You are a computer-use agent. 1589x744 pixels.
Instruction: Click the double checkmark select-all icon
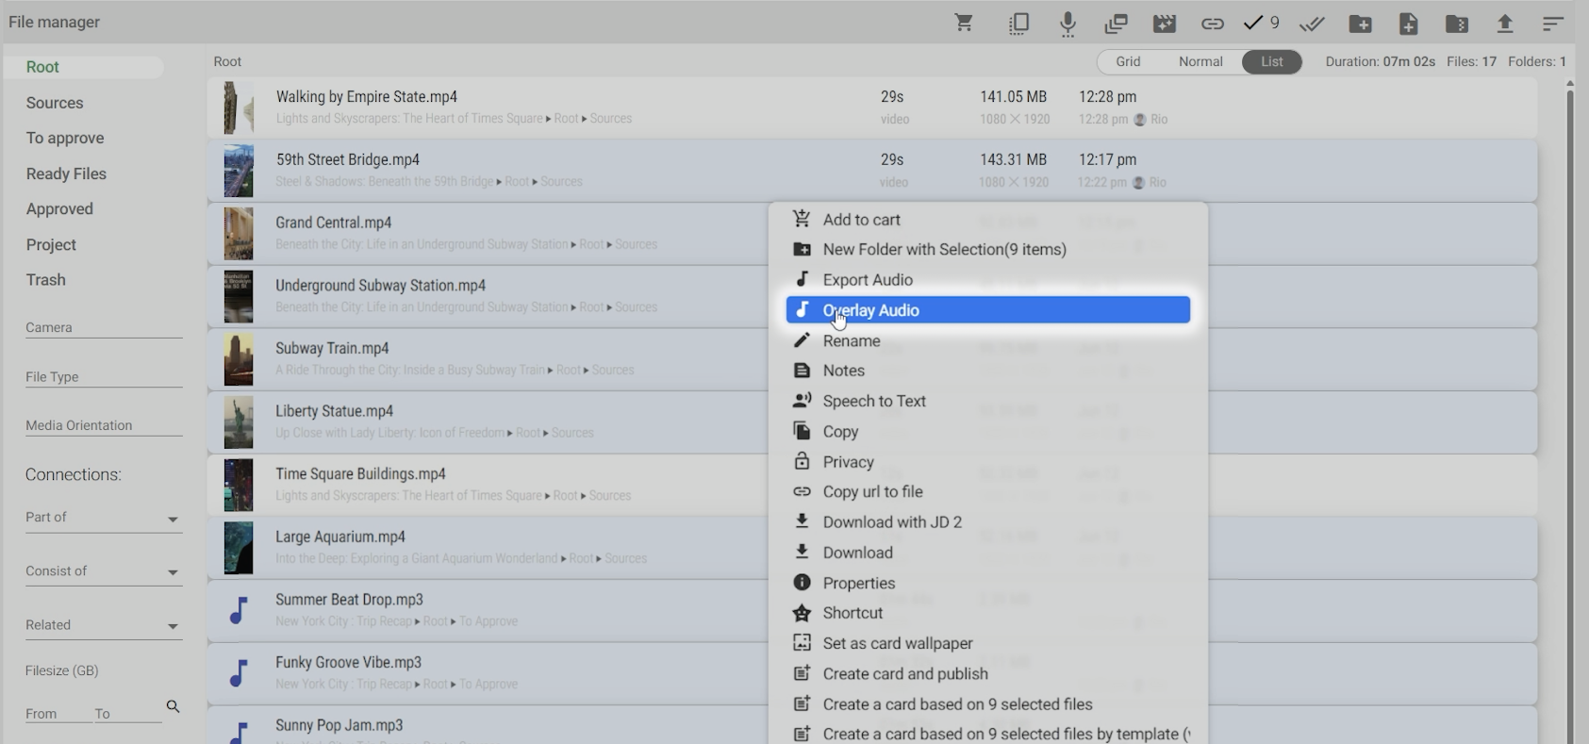[x=1312, y=24]
